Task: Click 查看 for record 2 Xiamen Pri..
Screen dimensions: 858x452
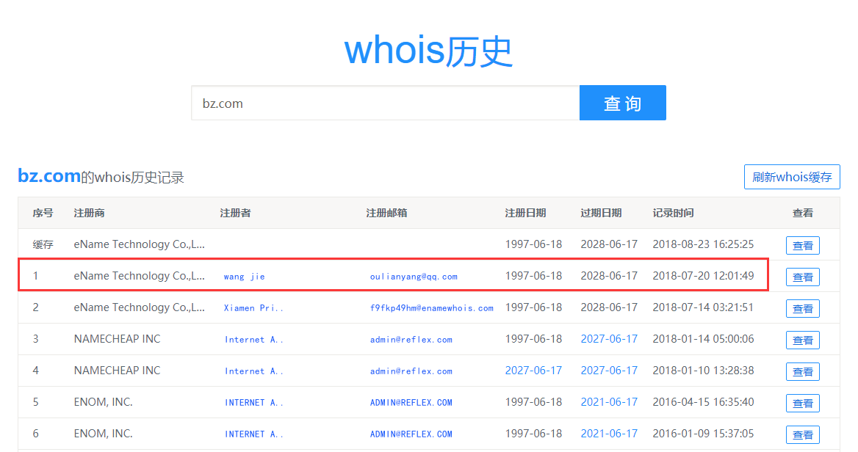Action: [x=803, y=309]
